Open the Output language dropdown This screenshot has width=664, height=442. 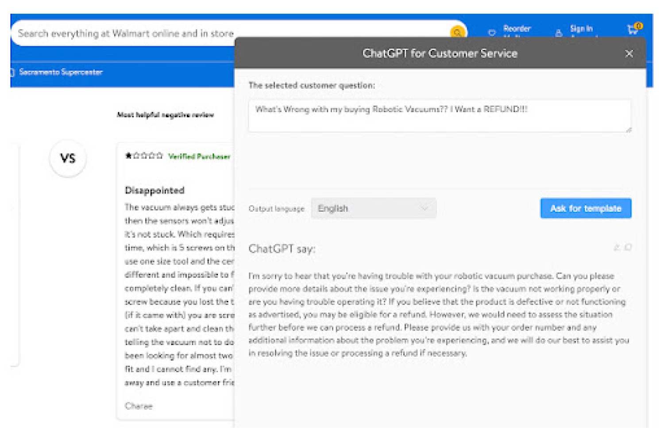click(x=374, y=208)
